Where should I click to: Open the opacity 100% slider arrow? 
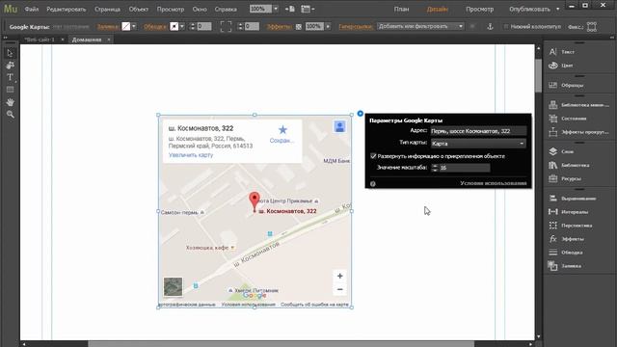tap(328, 26)
